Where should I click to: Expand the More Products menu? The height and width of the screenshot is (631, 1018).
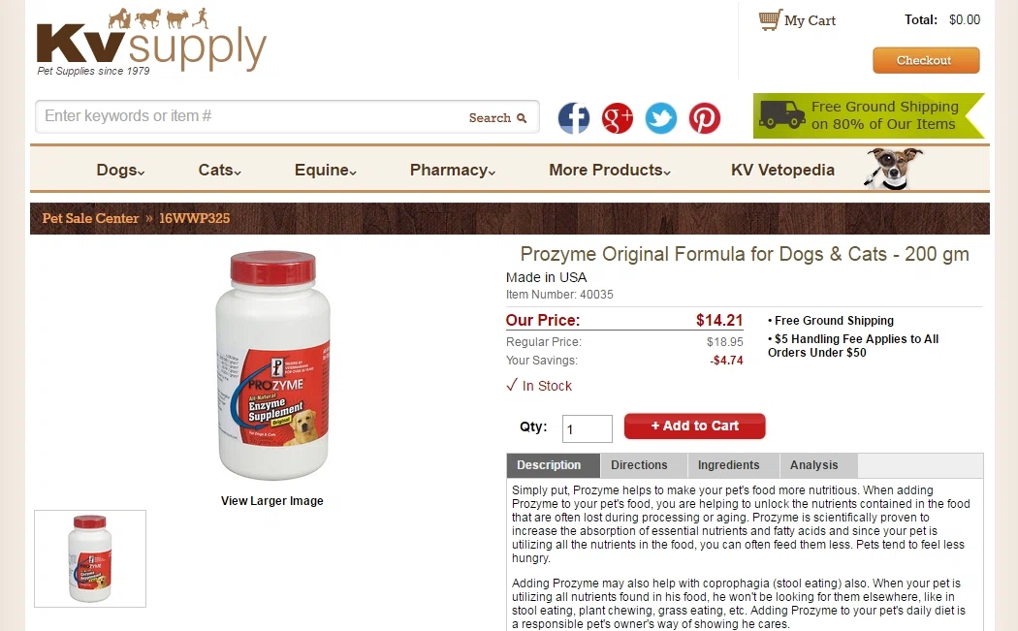click(610, 170)
